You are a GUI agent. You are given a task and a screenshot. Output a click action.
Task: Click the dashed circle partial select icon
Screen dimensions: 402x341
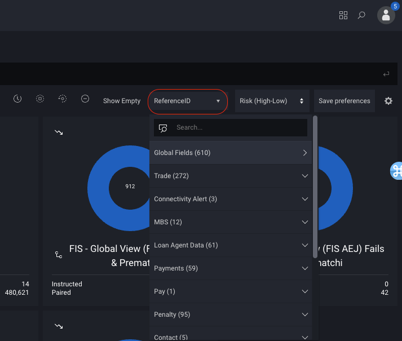point(62,99)
